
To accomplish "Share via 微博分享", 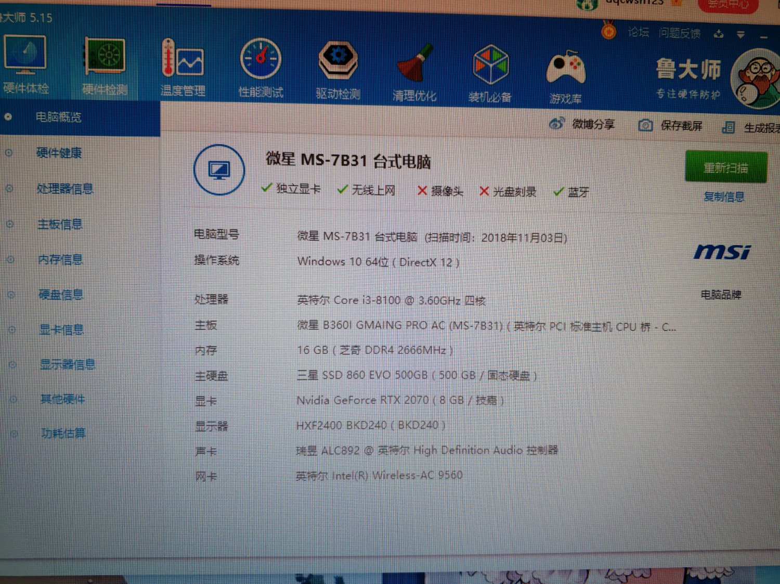I will coord(582,124).
